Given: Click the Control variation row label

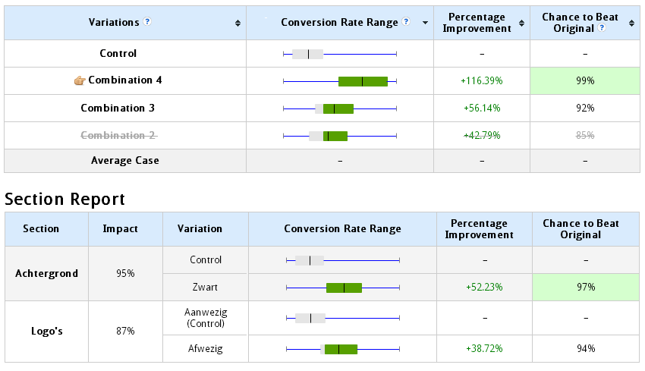Looking at the screenshot, I should [118, 54].
